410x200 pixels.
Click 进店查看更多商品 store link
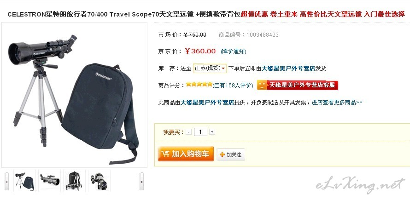click(x=337, y=103)
